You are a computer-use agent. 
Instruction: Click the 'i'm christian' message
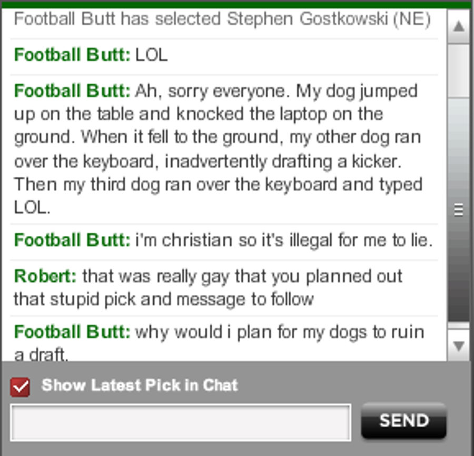[284, 240]
